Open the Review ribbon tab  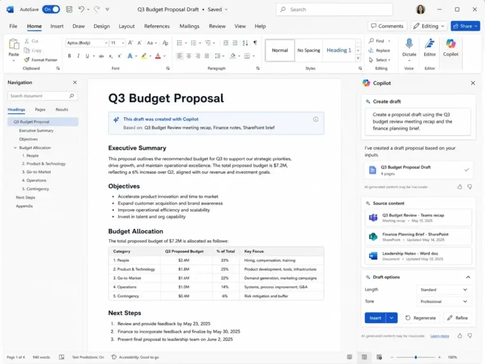point(217,26)
